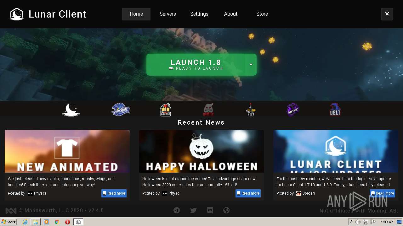Open the Discord link icon
The width and height of the screenshot is (403, 226).
[x=210, y=210]
